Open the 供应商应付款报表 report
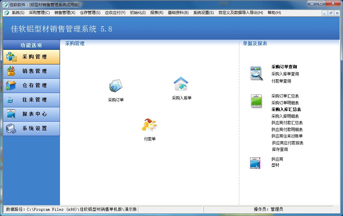 pos(288,143)
